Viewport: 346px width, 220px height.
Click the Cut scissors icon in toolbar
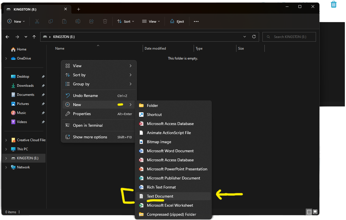click(37, 21)
